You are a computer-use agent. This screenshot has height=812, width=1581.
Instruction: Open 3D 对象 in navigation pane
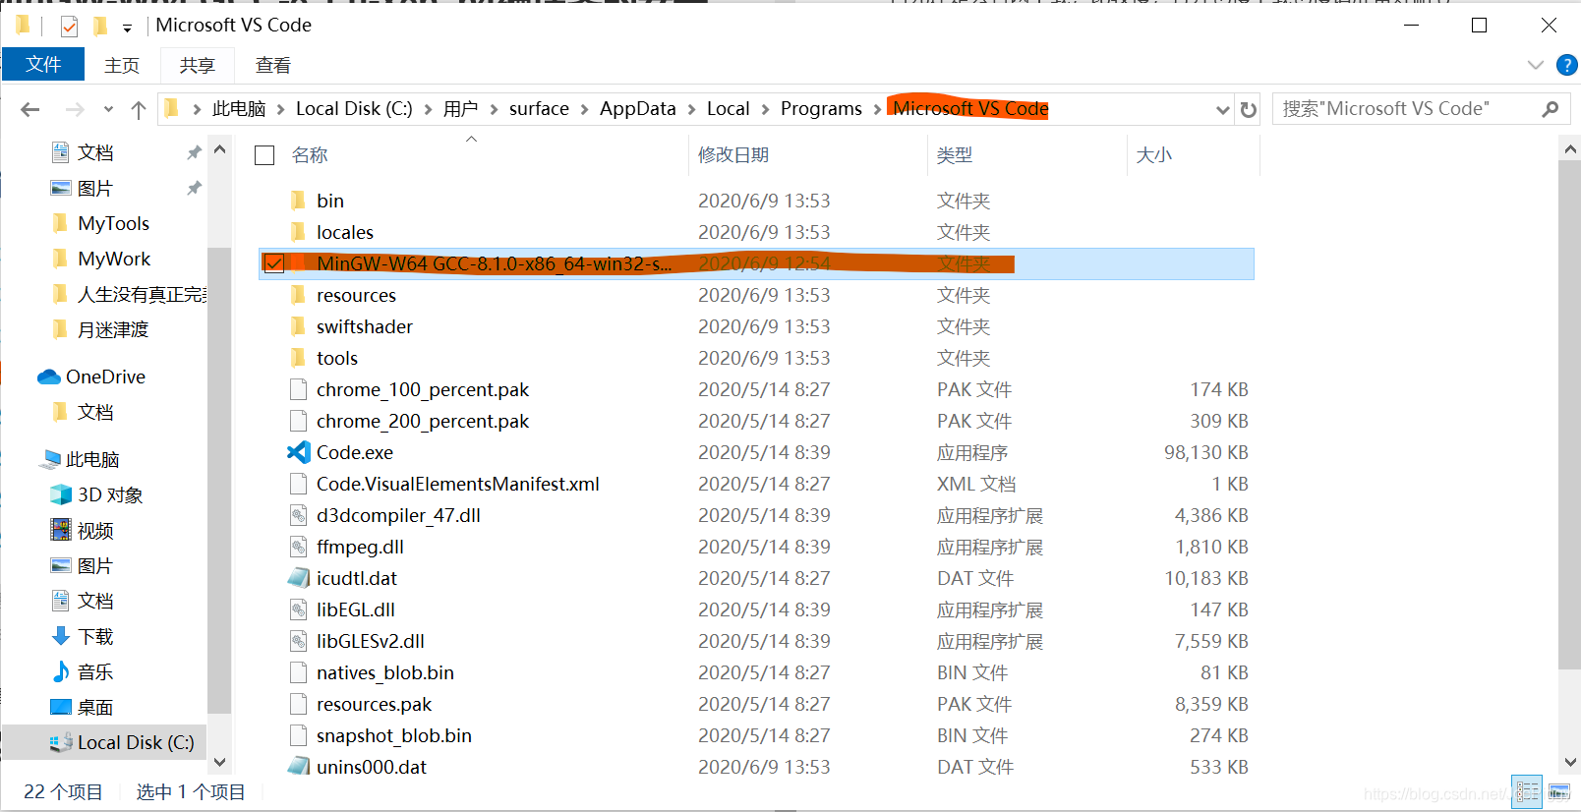(x=110, y=494)
